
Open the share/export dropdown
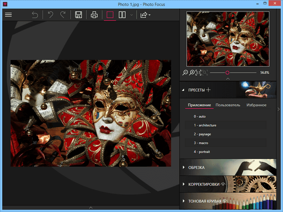click(145, 15)
